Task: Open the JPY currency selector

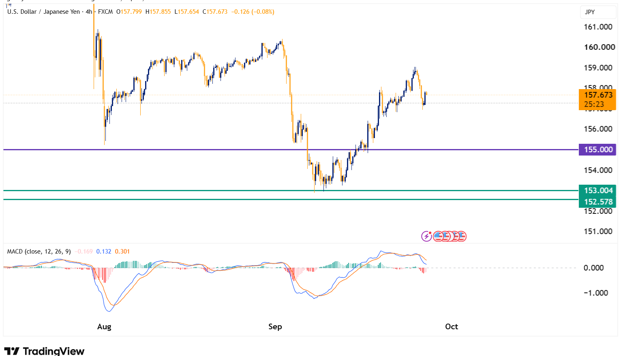Action: point(598,12)
